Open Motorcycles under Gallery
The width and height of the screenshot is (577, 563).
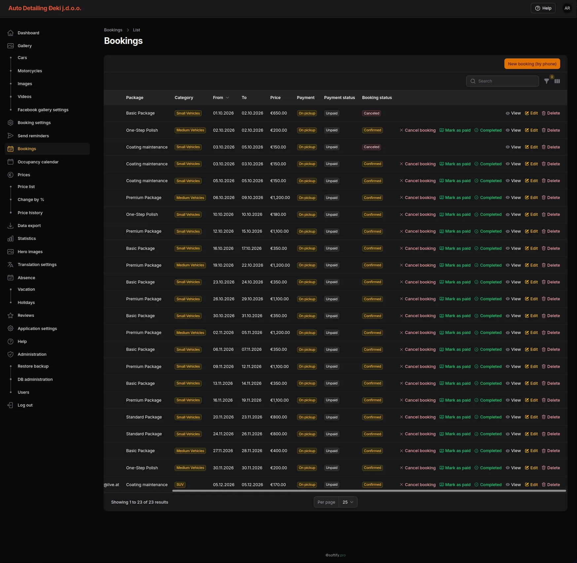(30, 71)
